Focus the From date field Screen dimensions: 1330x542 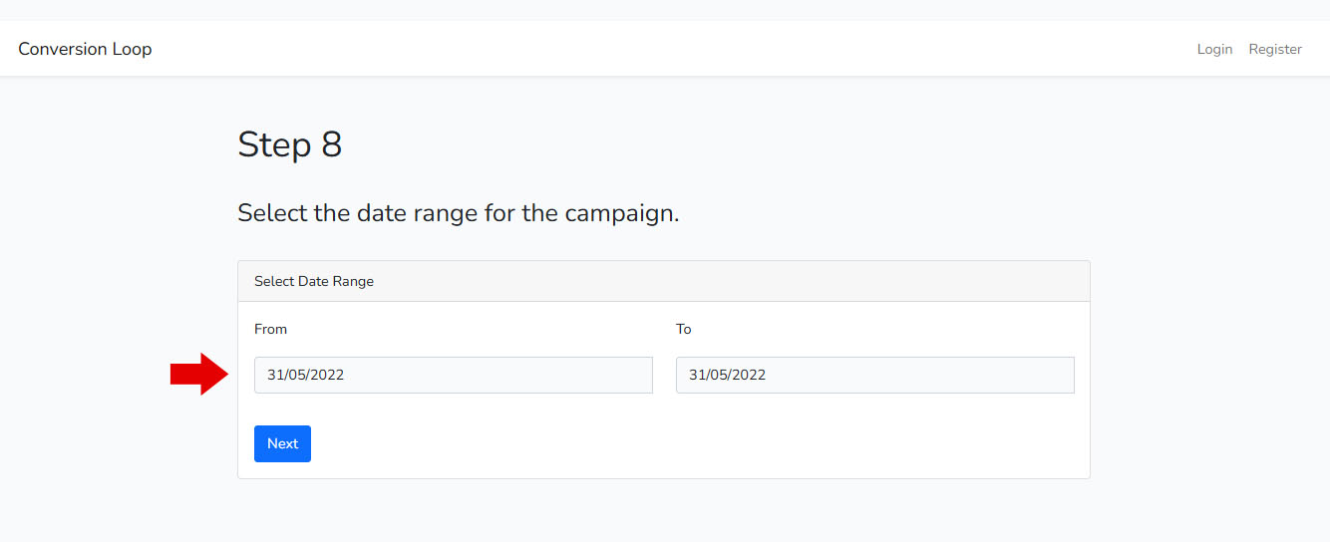point(453,376)
